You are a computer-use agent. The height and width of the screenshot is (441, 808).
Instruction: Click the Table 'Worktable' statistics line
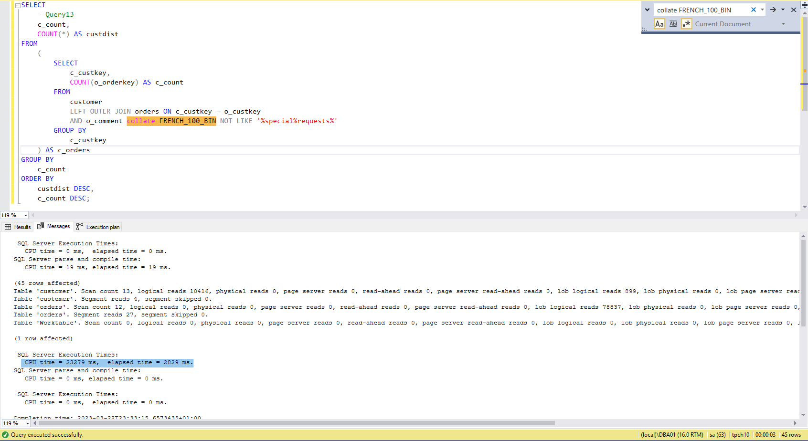407,323
